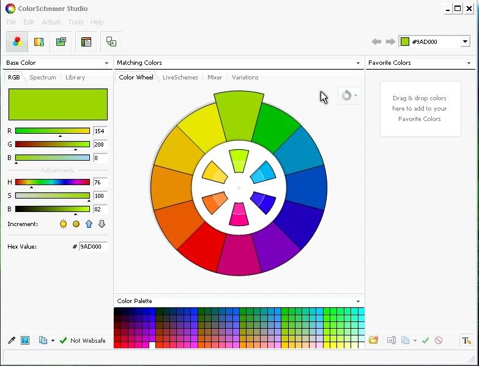Click the blue question mark help icon

coord(25,340)
